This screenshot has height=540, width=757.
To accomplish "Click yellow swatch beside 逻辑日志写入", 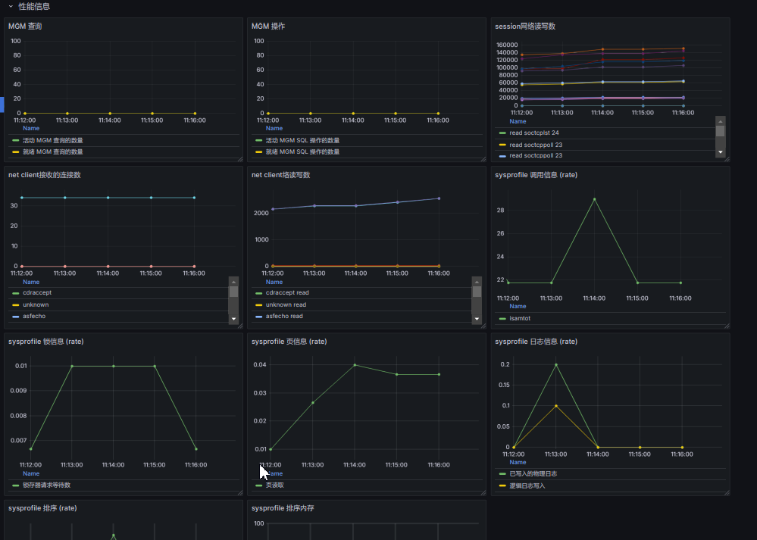I will click(502, 486).
